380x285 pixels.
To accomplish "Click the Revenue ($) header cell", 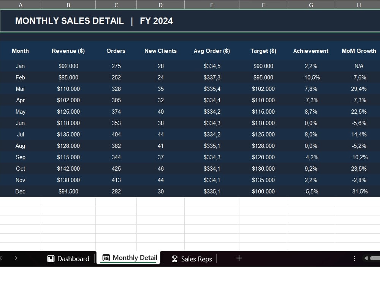I will 68,51.
